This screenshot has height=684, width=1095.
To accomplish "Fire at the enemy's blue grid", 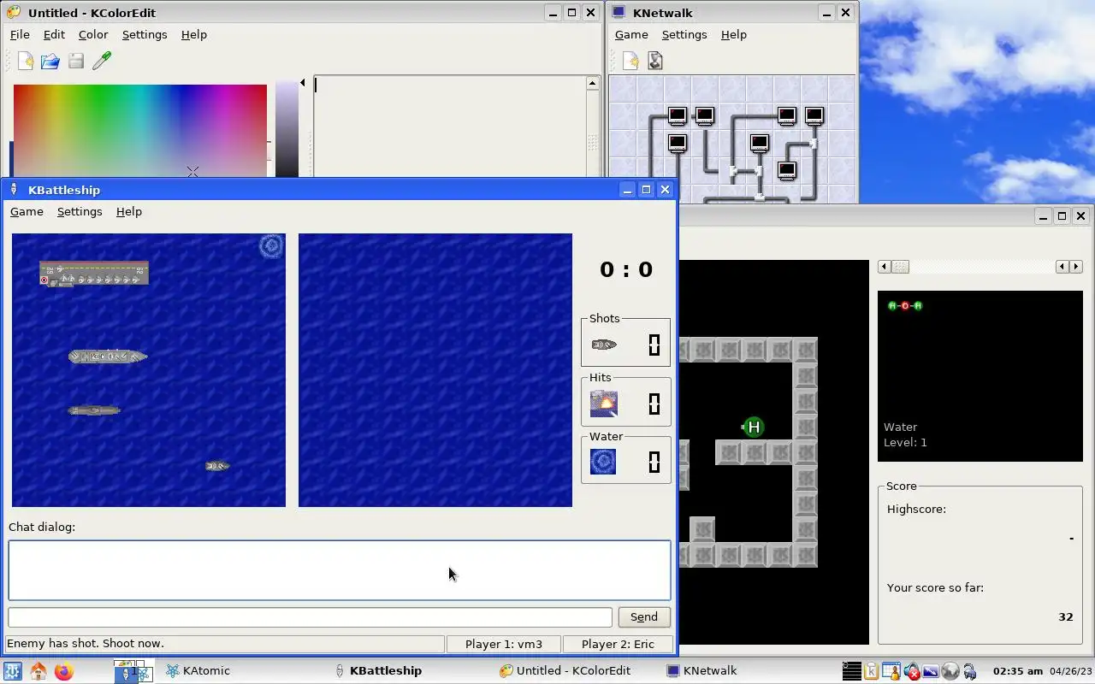I will click(x=435, y=370).
